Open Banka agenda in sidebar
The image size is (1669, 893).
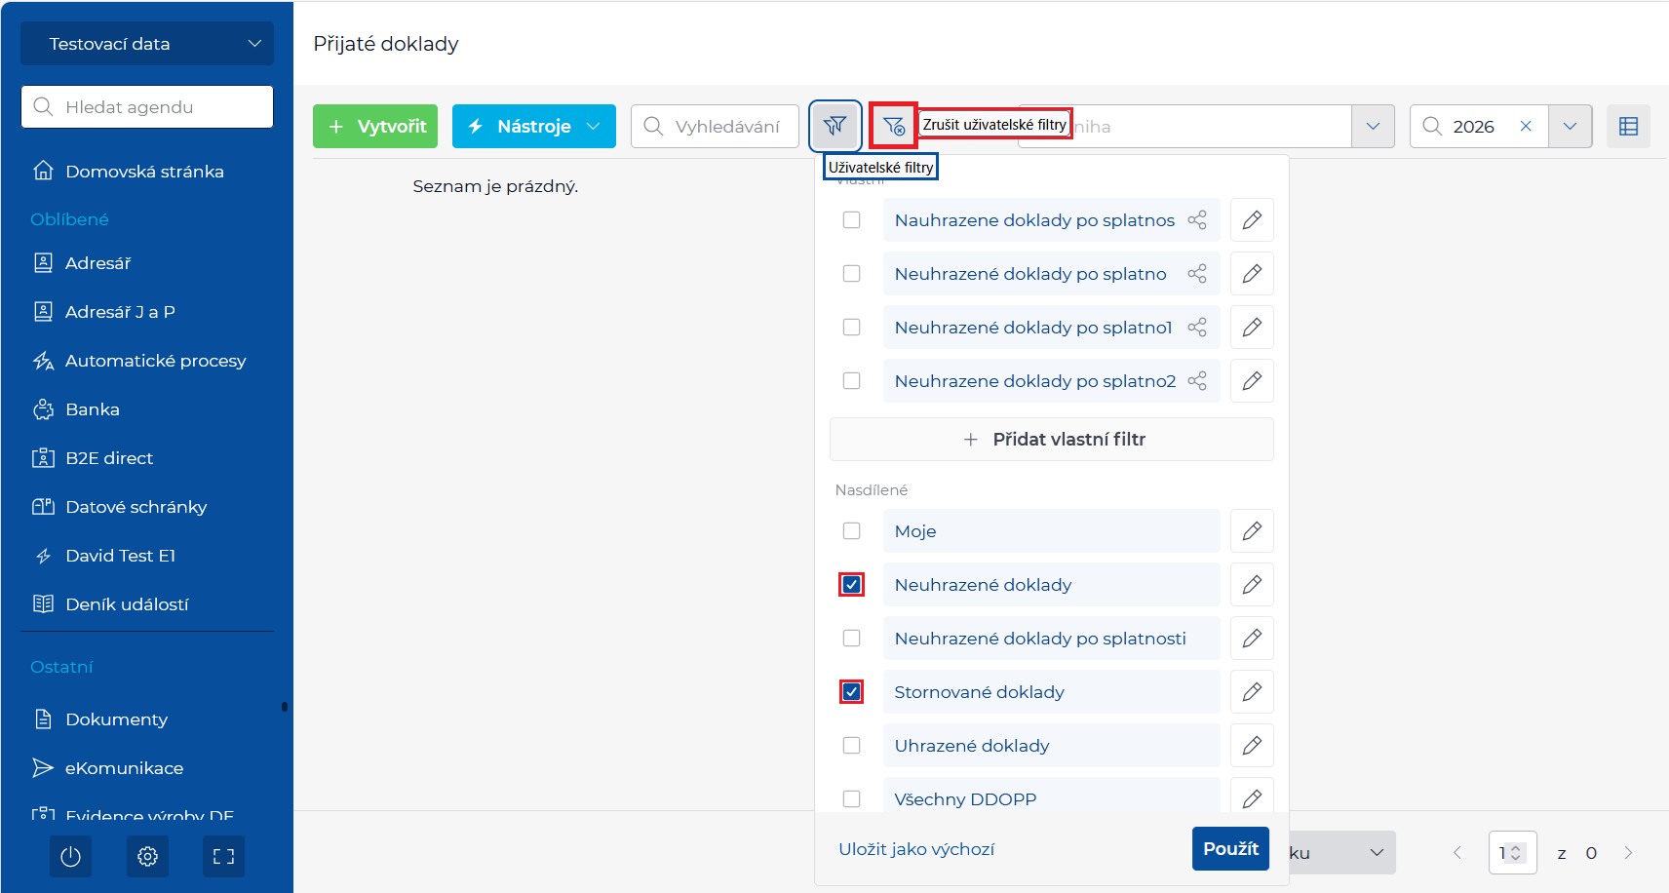pyautogui.click(x=93, y=409)
